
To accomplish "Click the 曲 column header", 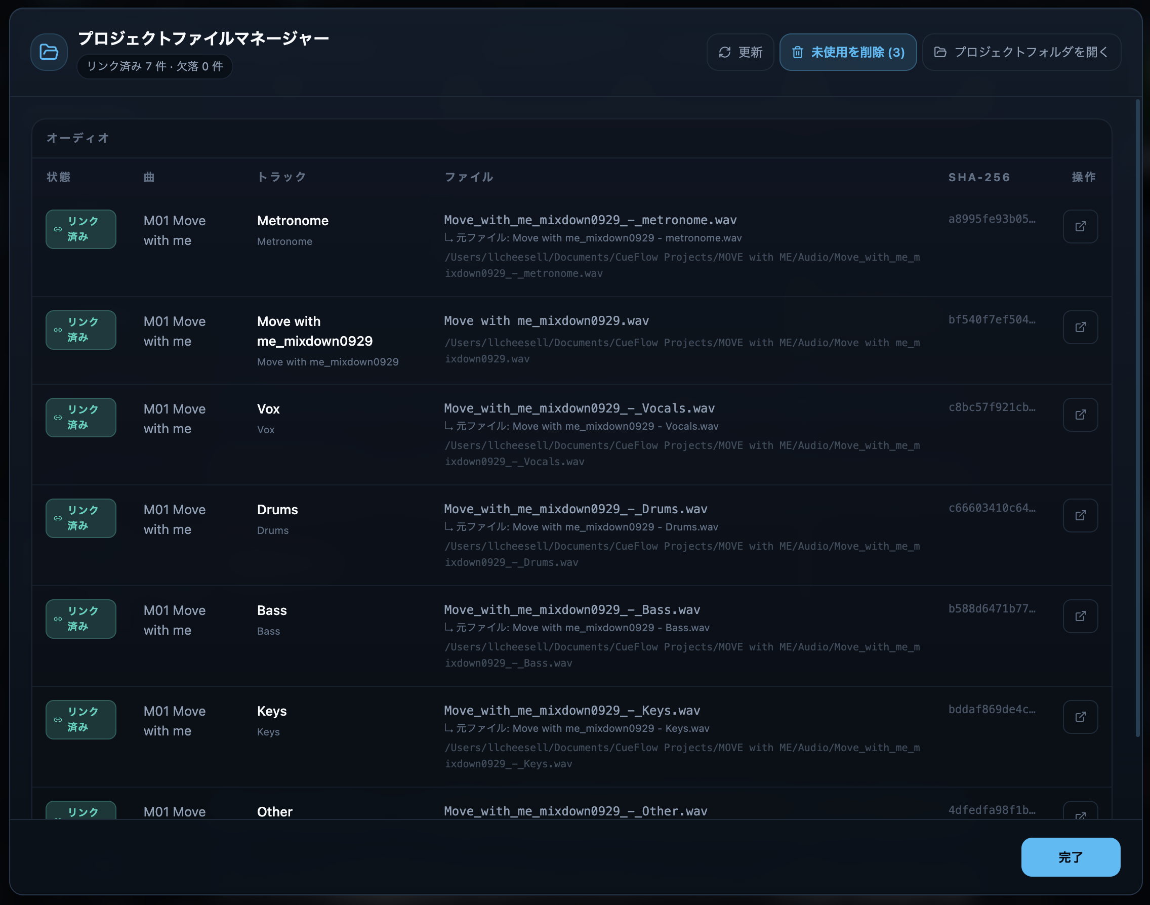I will [149, 177].
